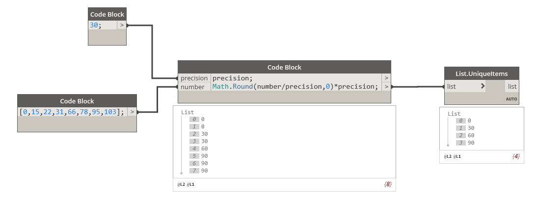The width and height of the screenshot is (537, 197).
Task: Select the List.UniqueItems node title
Action: point(482,74)
